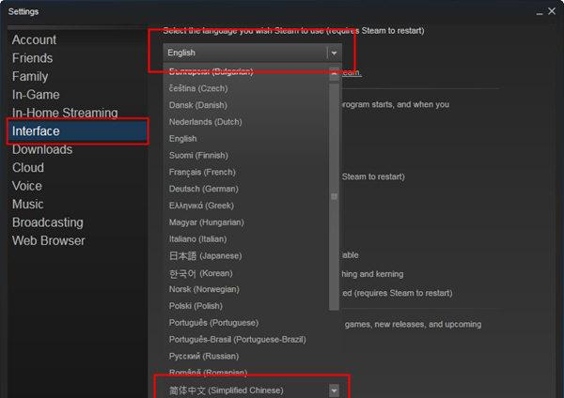Open In-Home Streaming settings
Screen dimensions: 564x398
tap(65, 113)
